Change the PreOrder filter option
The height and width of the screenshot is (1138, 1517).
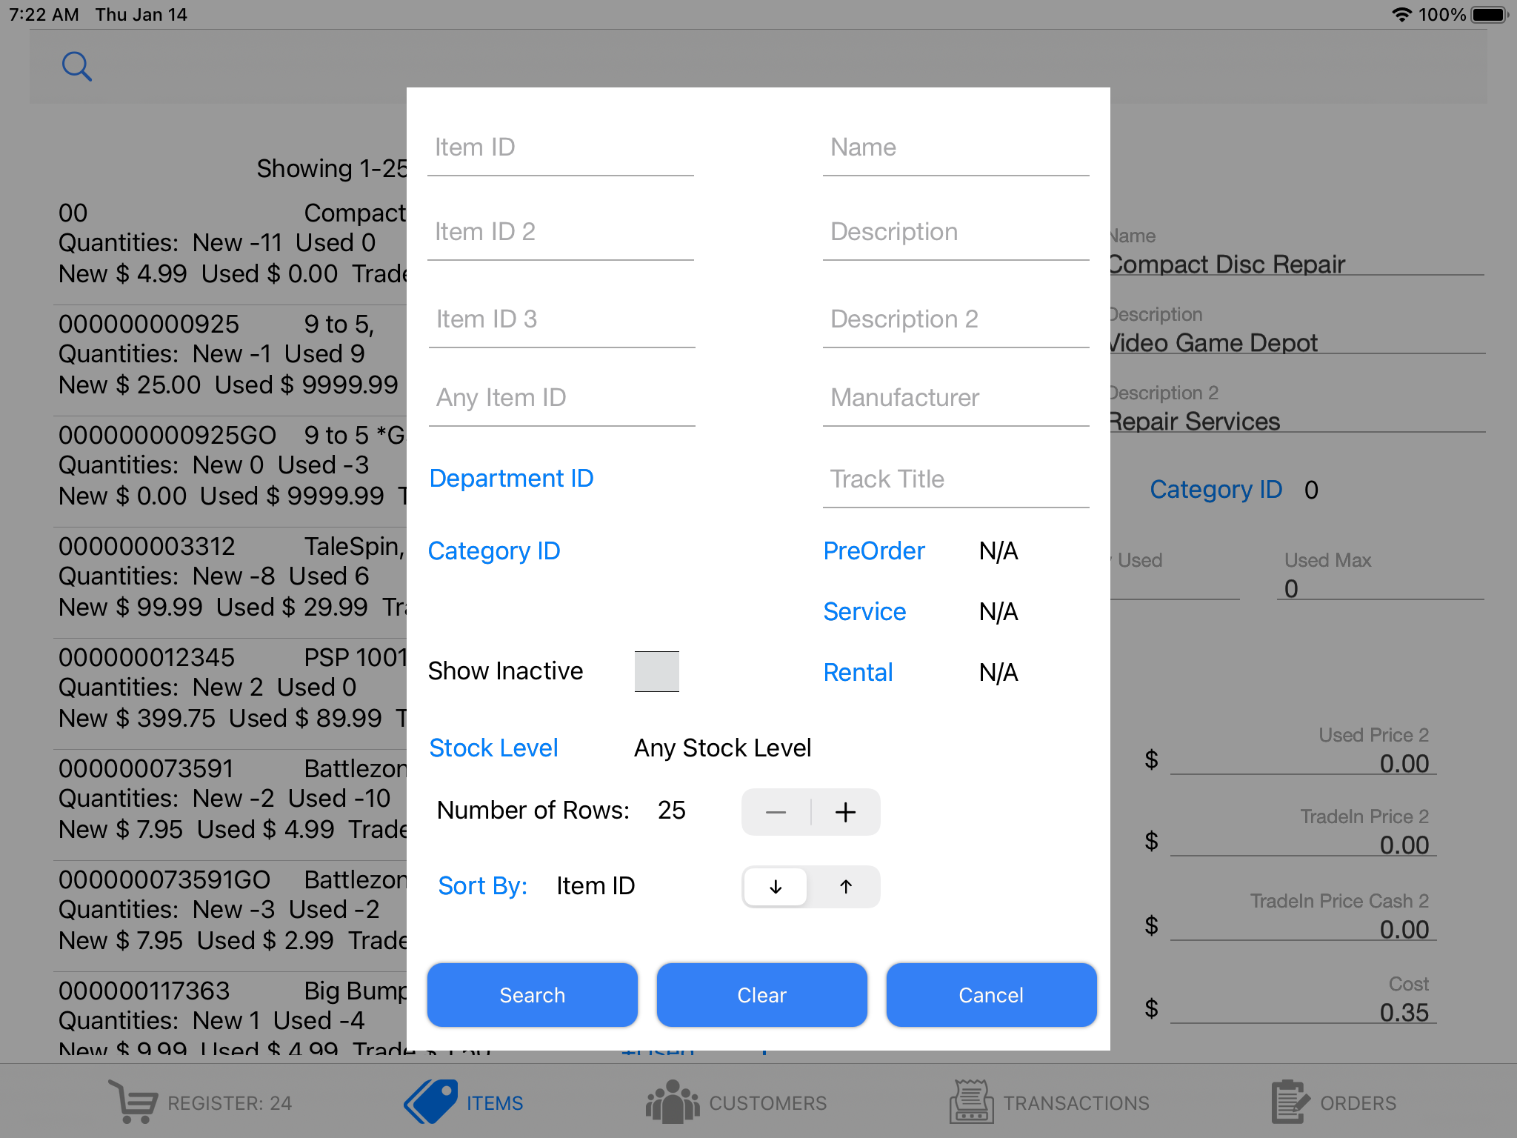click(874, 550)
